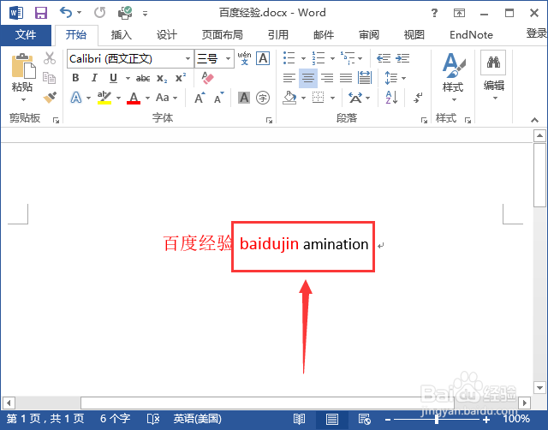This screenshot has width=548, height=430.
Task: Shrink font size with smaller A
Action: point(219,98)
